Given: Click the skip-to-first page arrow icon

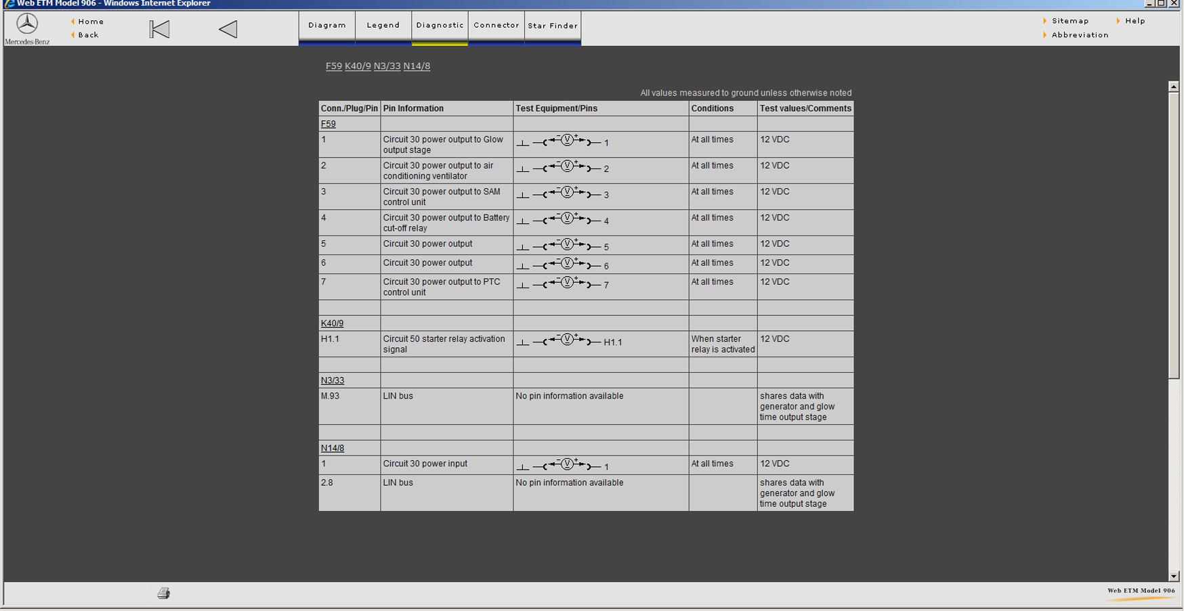Looking at the screenshot, I should point(159,29).
